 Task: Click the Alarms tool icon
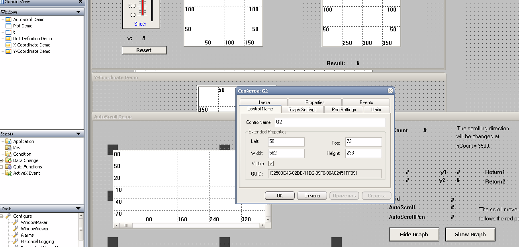(16, 235)
